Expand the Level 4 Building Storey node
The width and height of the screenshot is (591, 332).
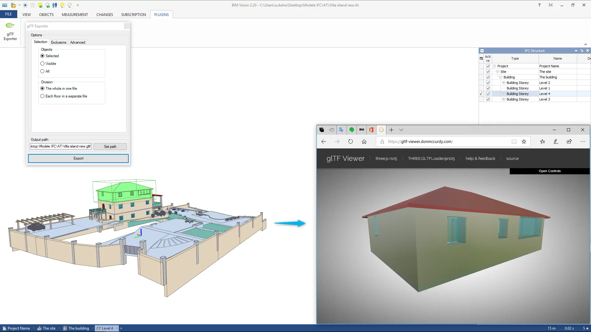click(x=504, y=94)
